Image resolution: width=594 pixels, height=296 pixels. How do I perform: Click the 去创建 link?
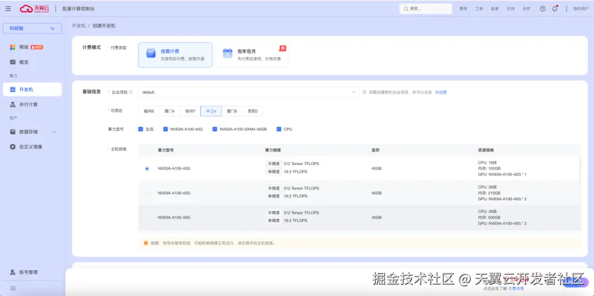click(x=441, y=92)
